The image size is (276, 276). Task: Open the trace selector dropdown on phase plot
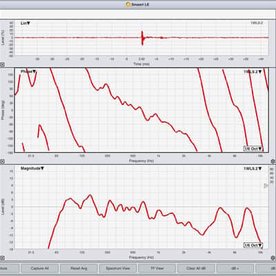coord(253,72)
